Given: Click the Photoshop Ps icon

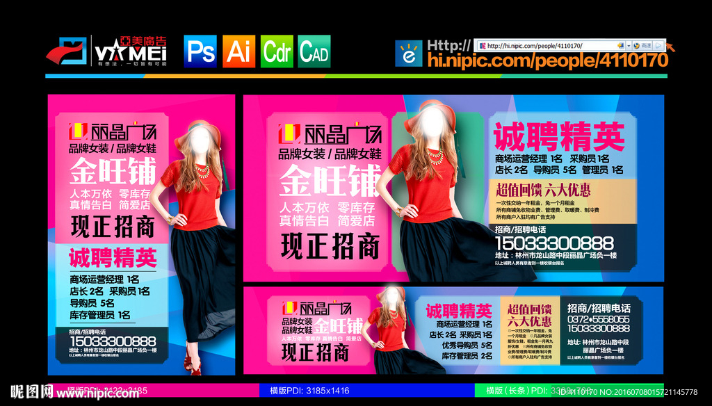Looking at the screenshot, I should tap(200, 51).
